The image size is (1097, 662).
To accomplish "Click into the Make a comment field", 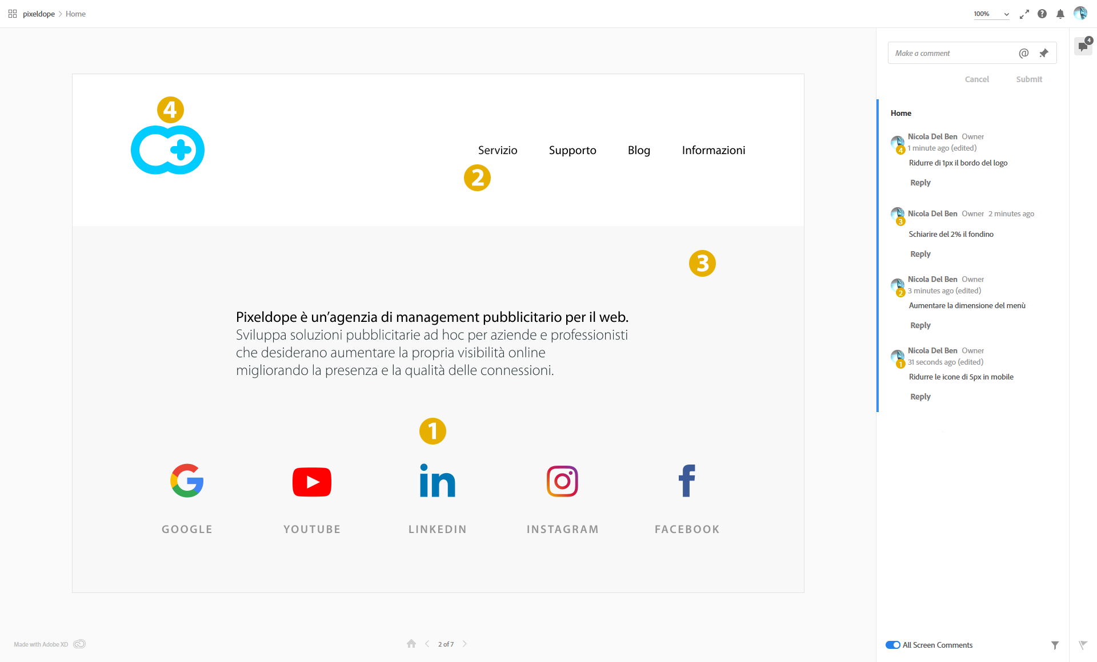I will point(951,53).
